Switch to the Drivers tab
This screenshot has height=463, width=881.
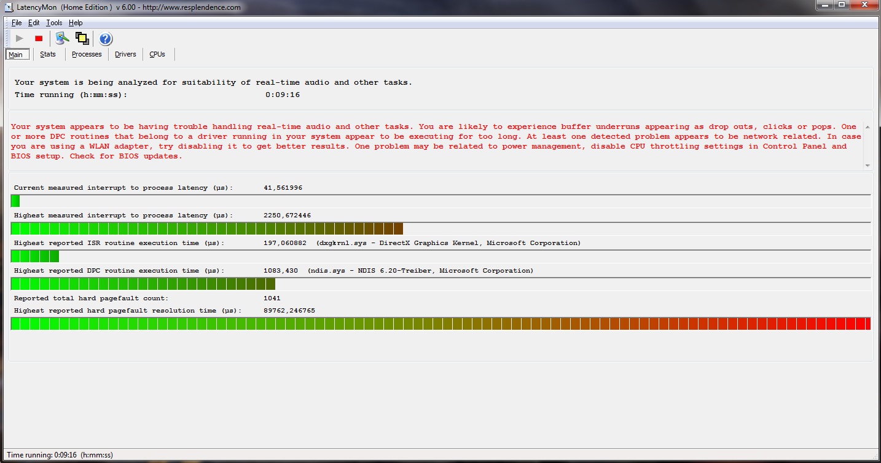pyautogui.click(x=125, y=54)
